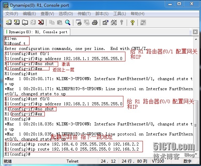This screenshot has height=166, width=201.
Task: Click the Connect in Tab icon
Action: tap(25, 22)
